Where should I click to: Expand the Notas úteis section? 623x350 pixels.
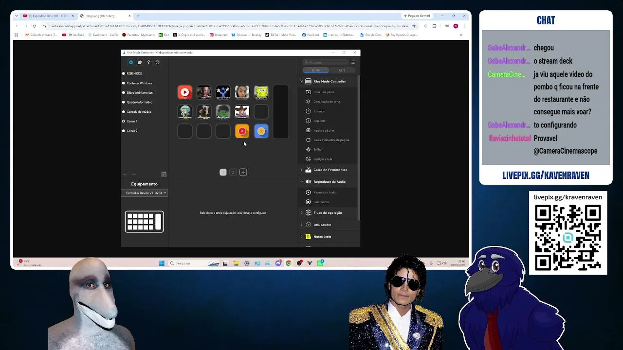tap(301, 237)
